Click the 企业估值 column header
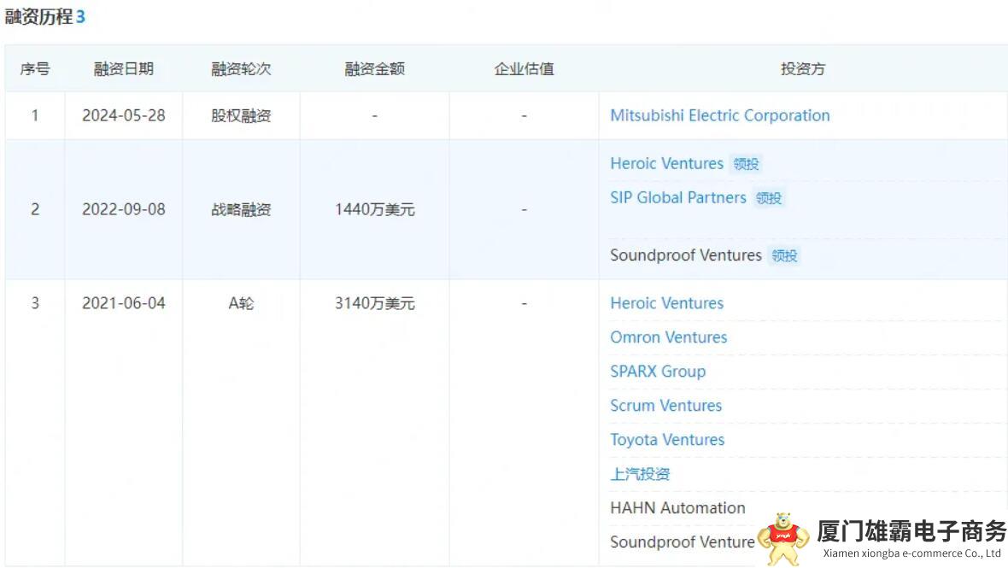Viewport: 1008px width, 568px height. point(524,69)
